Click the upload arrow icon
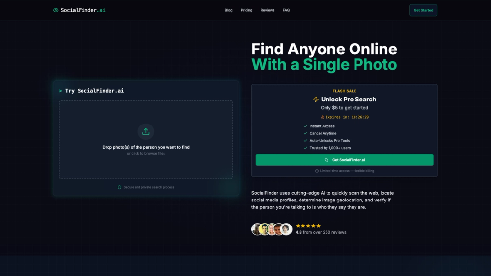Image resolution: width=491 pixels, height=276 pixels. pyautogui.click(x=146, y=131)
